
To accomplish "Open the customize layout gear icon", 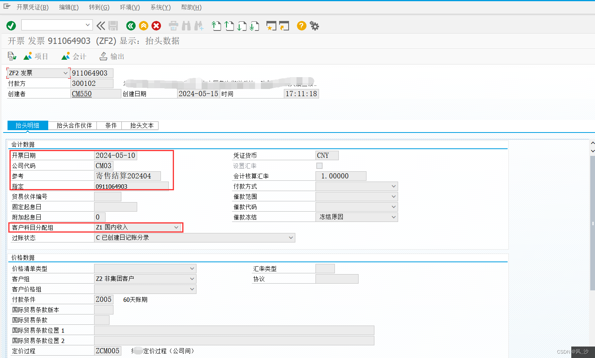I will point(314,26).
